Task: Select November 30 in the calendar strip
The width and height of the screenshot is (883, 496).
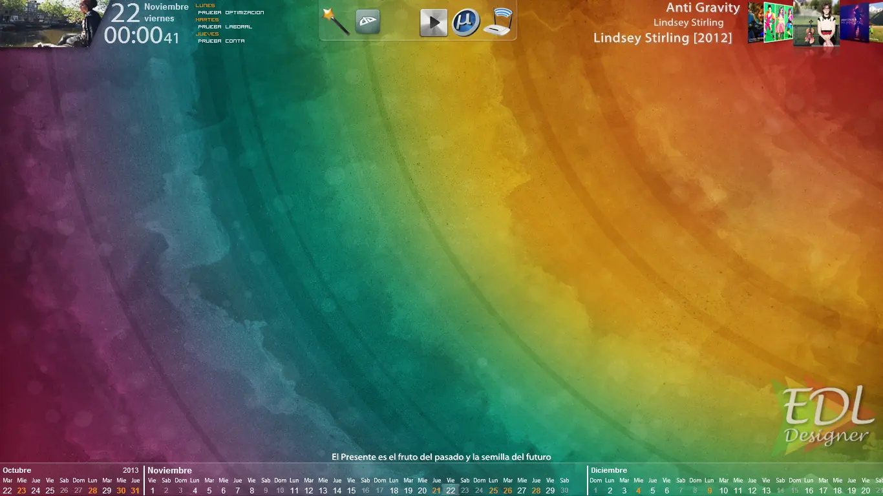Action: click(564, 491)
